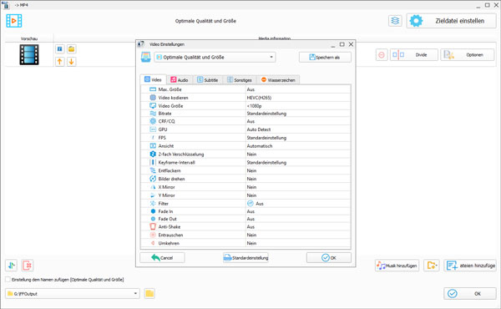Click the film strip preview thumbnail
The width and height of the screenshot is (501, 309).
pyautogui.click(x=29, y=54)
